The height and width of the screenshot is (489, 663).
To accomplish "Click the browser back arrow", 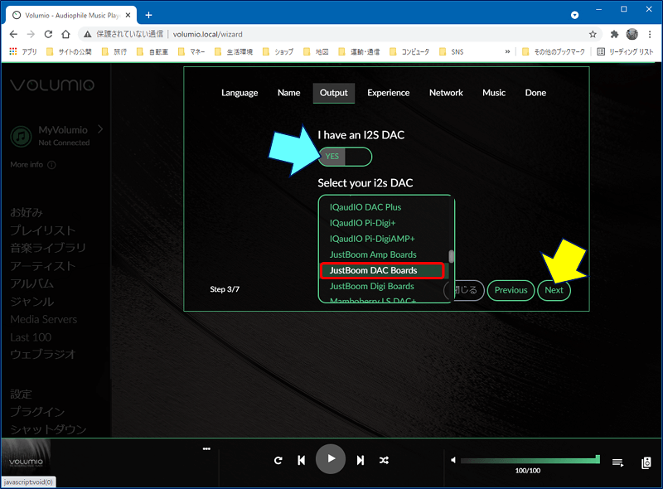I will coord(13,34).
